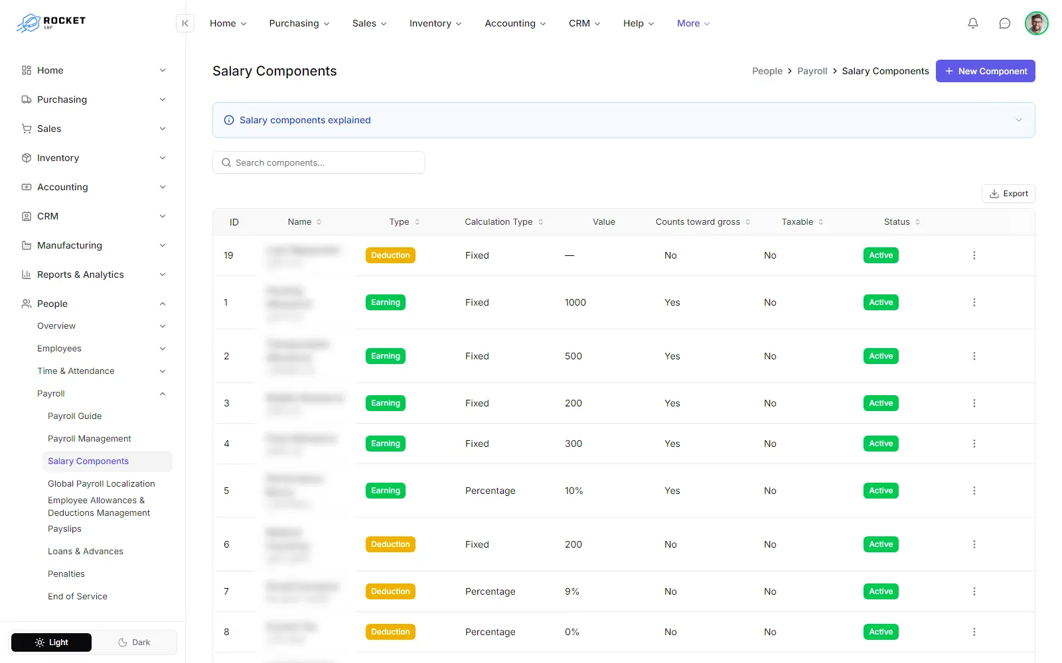The image size is (1062, 663).
Task: Export the salary components table
Action: pos(1008,194)
